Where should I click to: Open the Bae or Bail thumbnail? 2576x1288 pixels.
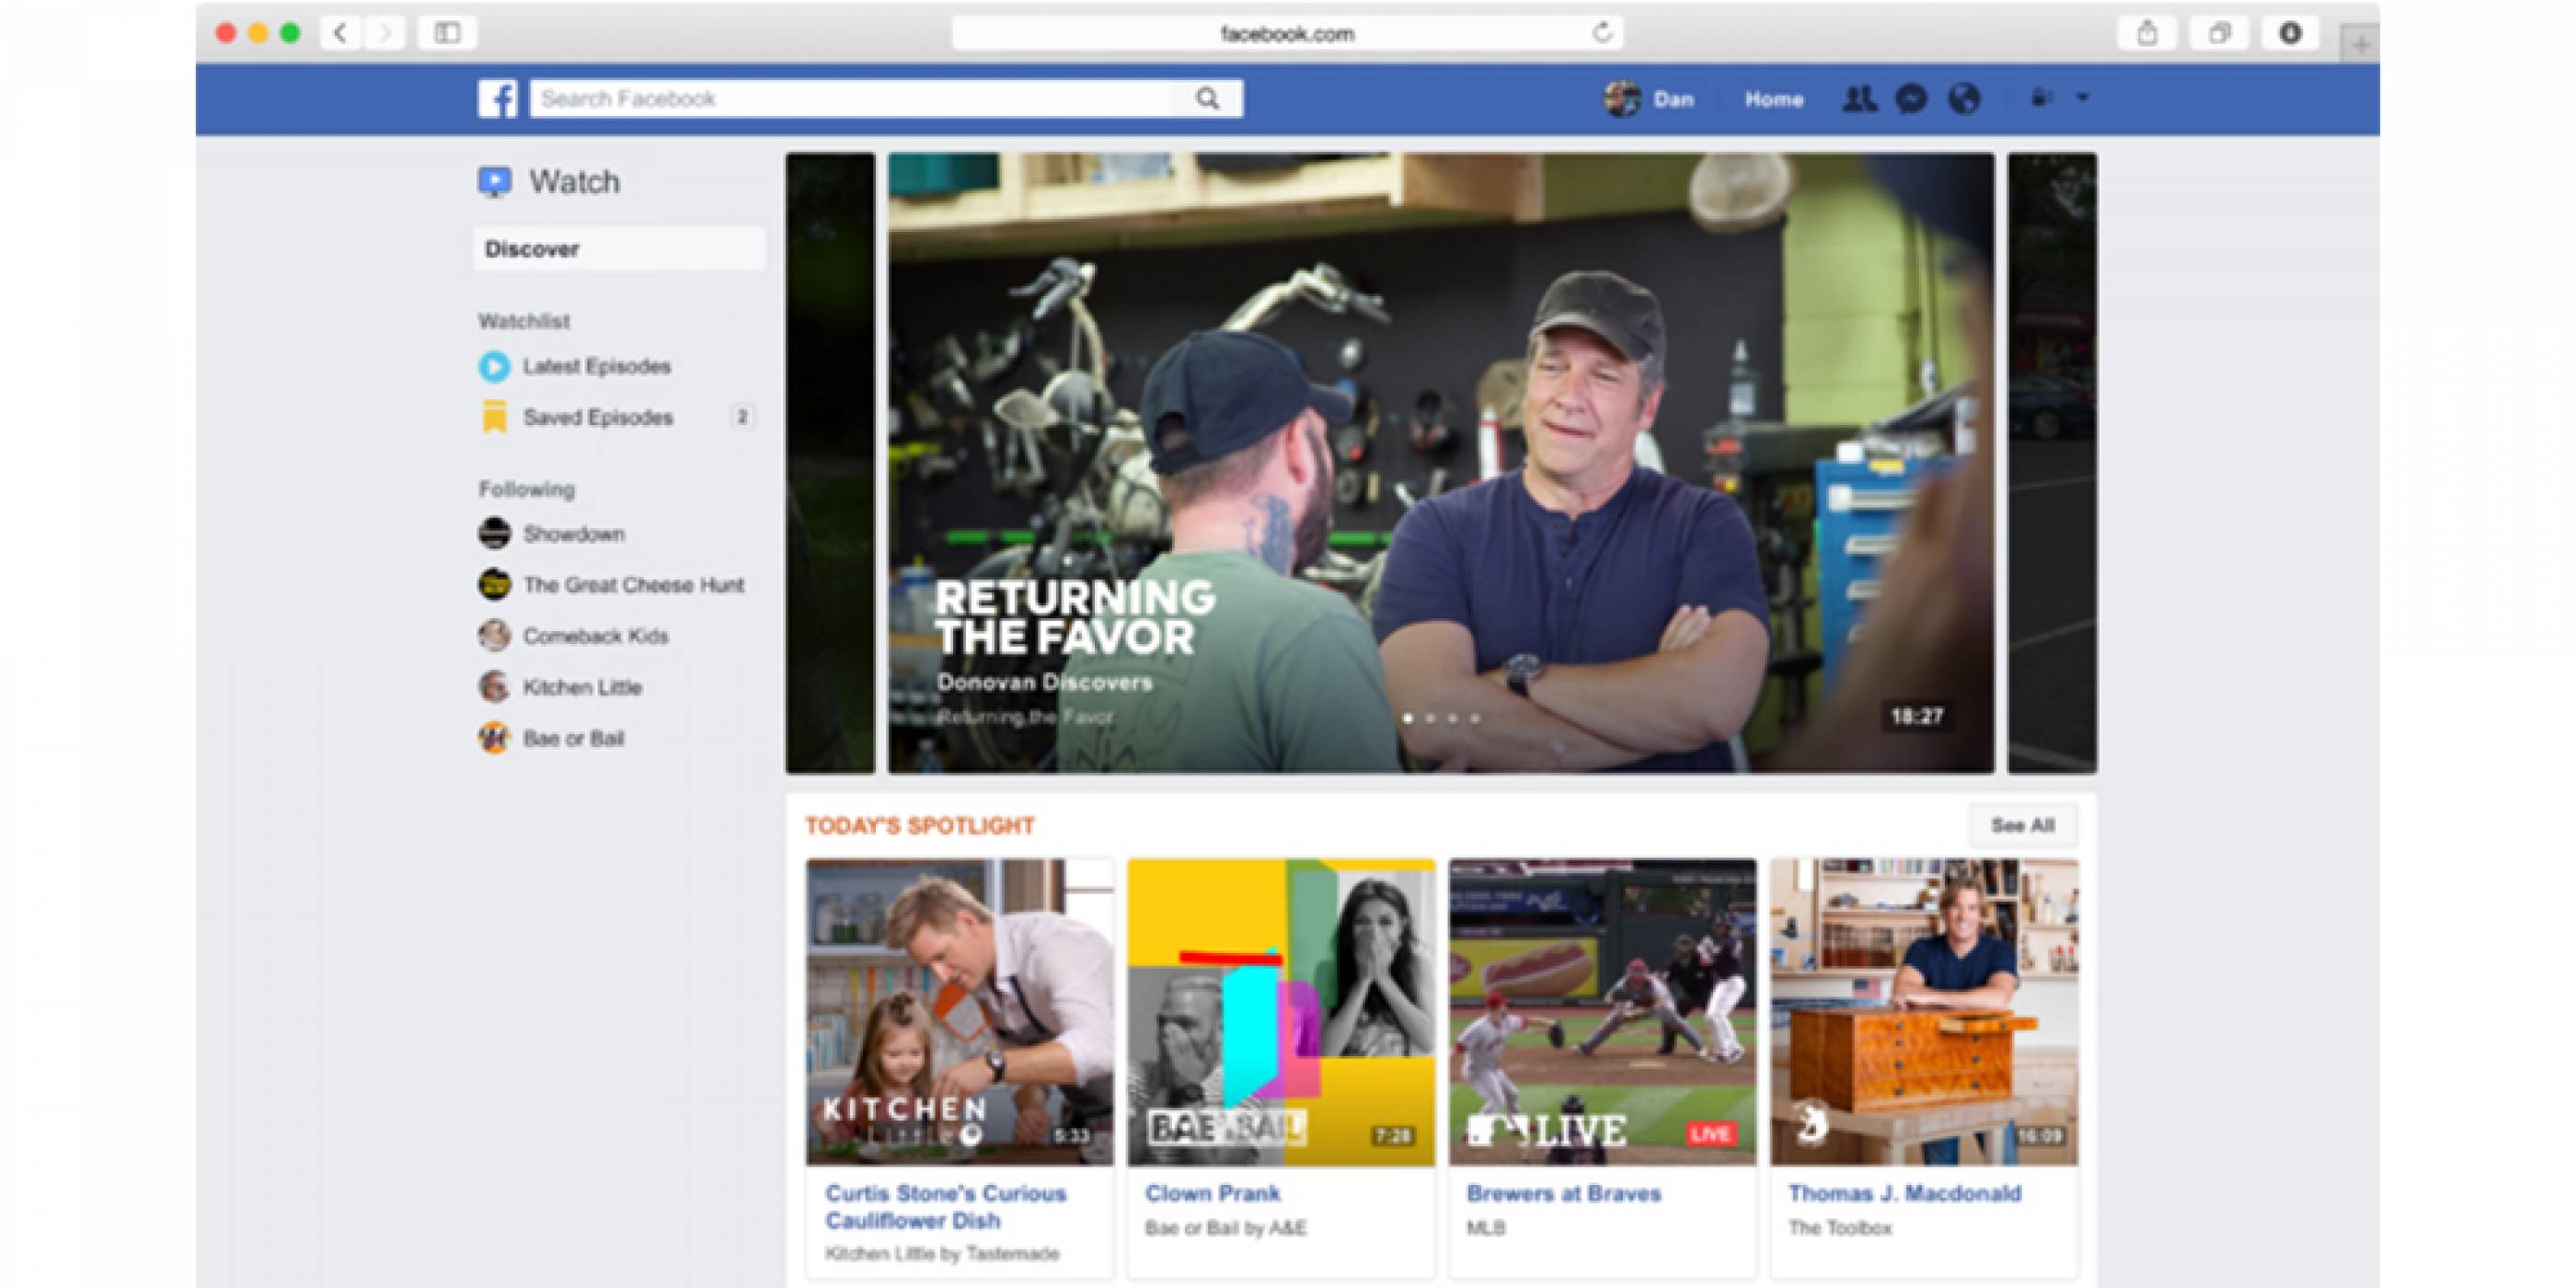1281,1012
